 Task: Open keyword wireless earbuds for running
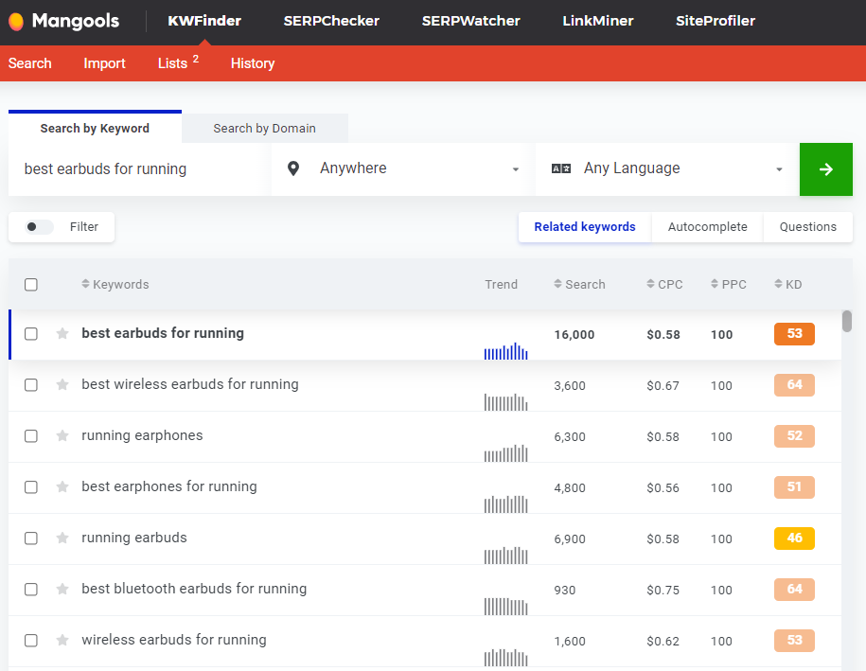point(174,640)
